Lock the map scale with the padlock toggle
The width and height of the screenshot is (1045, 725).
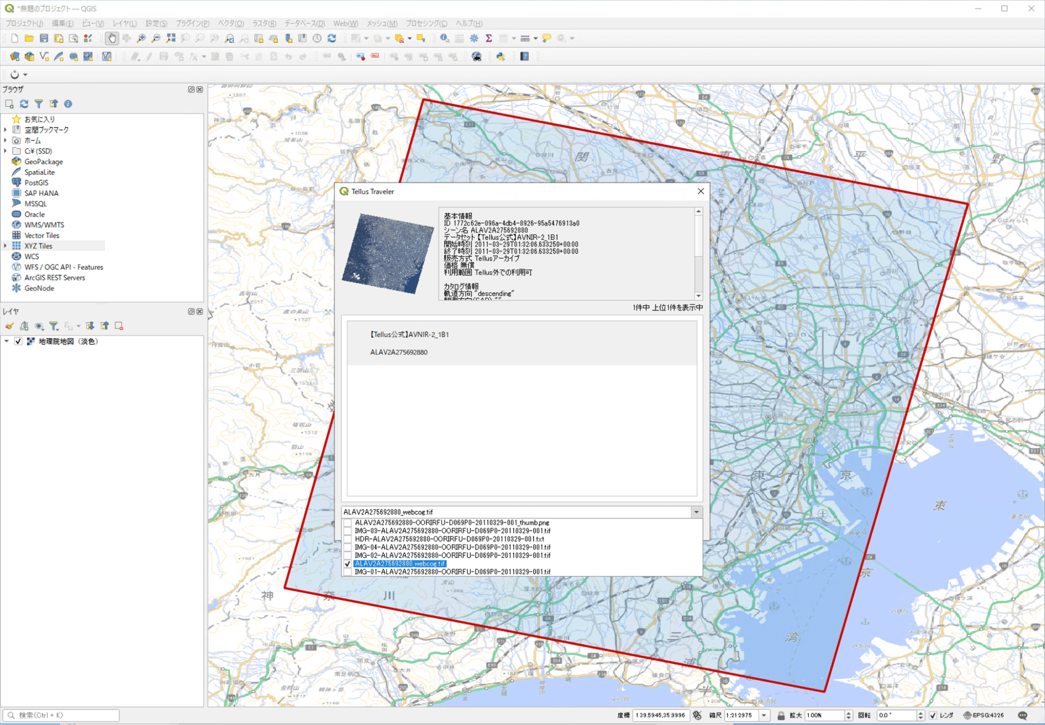pos(780,715)
